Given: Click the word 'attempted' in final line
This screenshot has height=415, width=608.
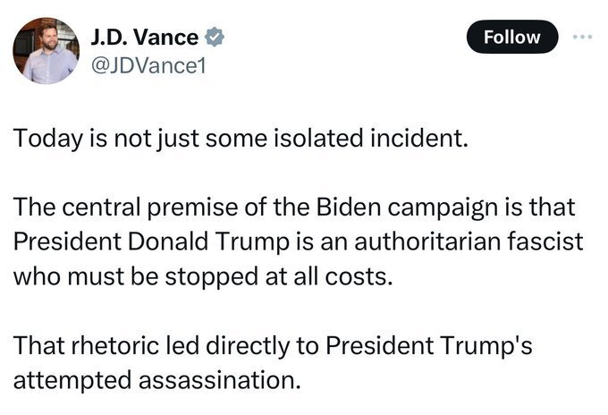Looking at the screenshot, I should tap(72, 381).
